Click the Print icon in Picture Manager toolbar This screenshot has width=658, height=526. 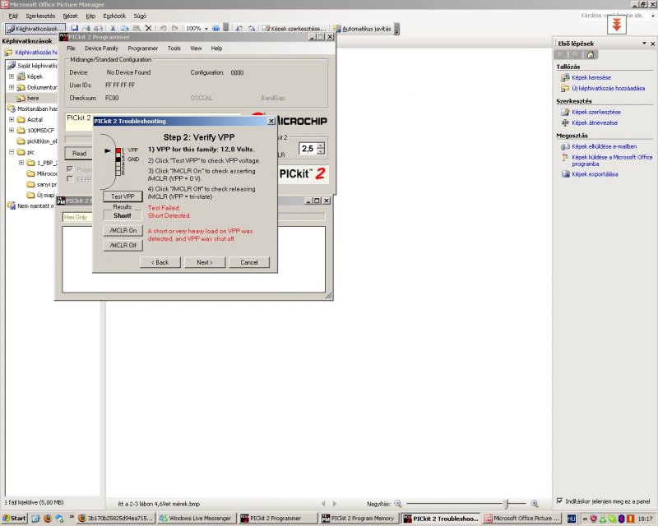click(x=86, y=29)
